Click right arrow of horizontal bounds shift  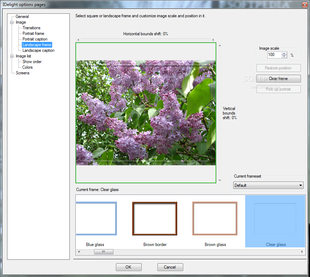click(x=213, y=40)
